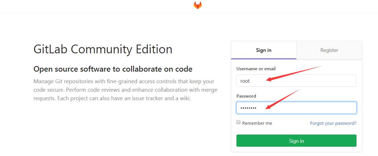This screenshot has height=156, width=378.
Task: Click the 'root' text in username box
Action: [245, 81]
